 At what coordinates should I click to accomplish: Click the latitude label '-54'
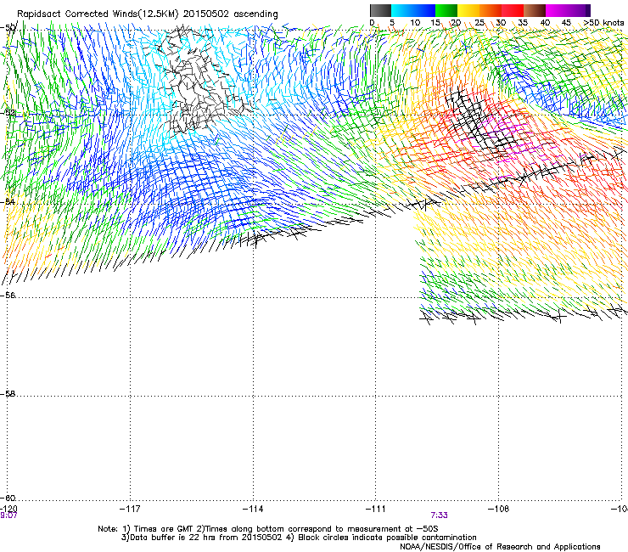[8, 201]
